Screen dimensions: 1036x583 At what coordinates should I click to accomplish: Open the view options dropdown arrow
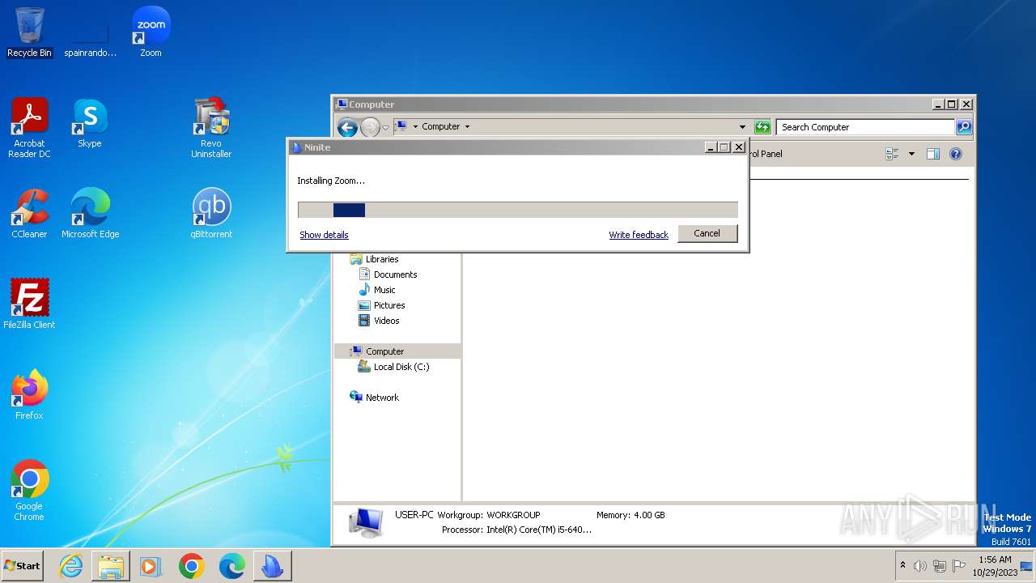(911, 154)
